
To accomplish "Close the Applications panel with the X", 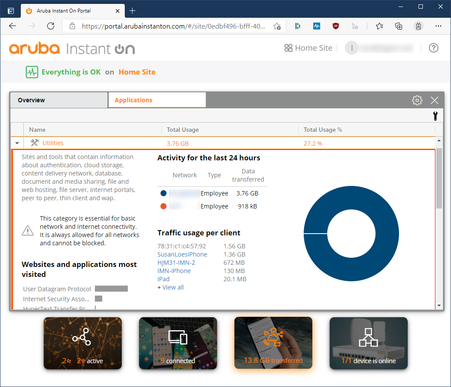I will [434, 100].
